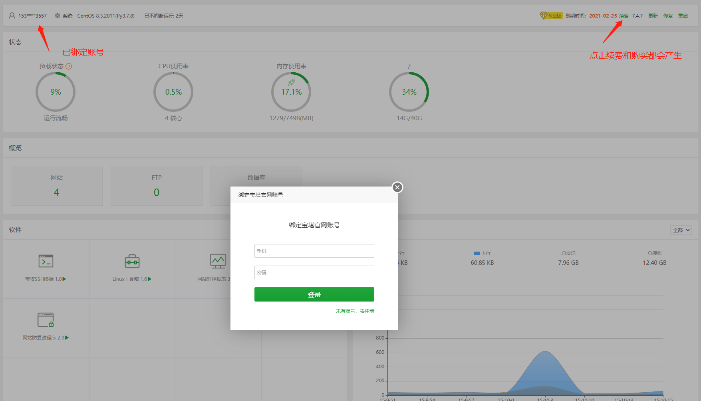Click the 手机 phone input field
This screenshot has height=401, width=701.
[x=314, y=251]
